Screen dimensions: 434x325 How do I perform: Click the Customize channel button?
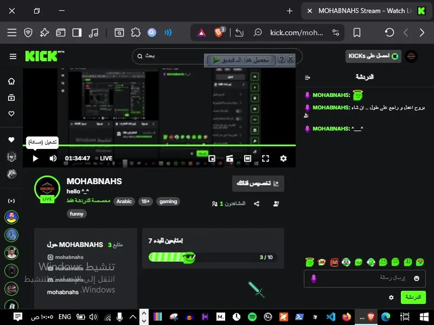258,184
